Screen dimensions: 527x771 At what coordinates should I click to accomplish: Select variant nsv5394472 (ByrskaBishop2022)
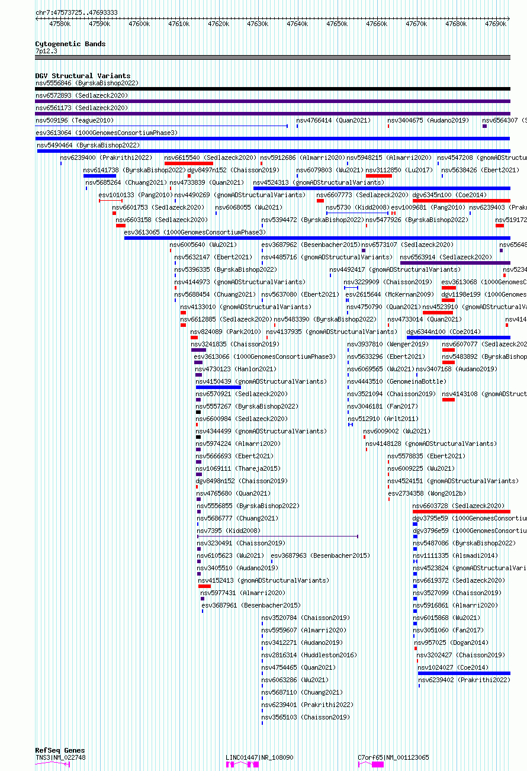[x=312, y=220]
